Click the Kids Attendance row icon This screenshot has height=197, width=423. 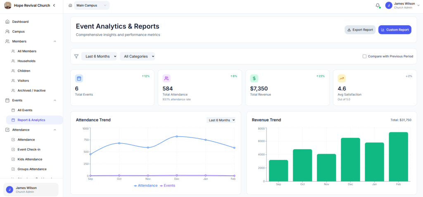point(13,159)
